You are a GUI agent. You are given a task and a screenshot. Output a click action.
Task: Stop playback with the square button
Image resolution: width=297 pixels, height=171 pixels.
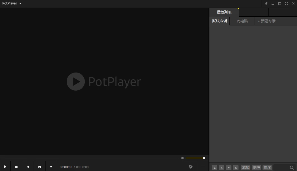(16, 167)
